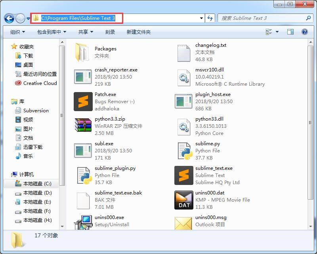Image resolution: width=317 pixels, height=254 pixels.
Task: Open the view options dropdown arrow
Action: click(x=277, y=32)
